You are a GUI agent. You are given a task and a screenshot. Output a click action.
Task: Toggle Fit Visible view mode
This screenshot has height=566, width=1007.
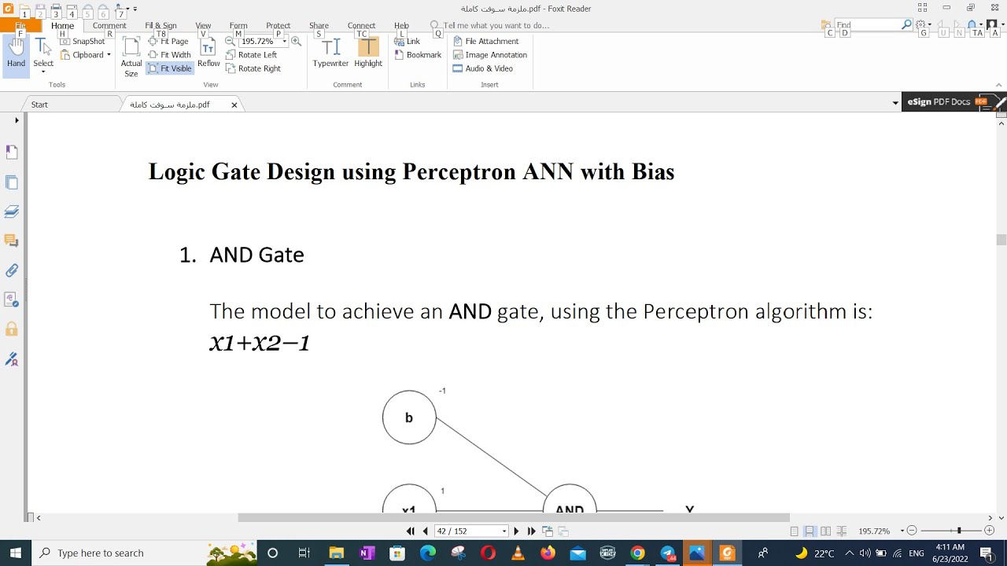[x=169, y=68]
